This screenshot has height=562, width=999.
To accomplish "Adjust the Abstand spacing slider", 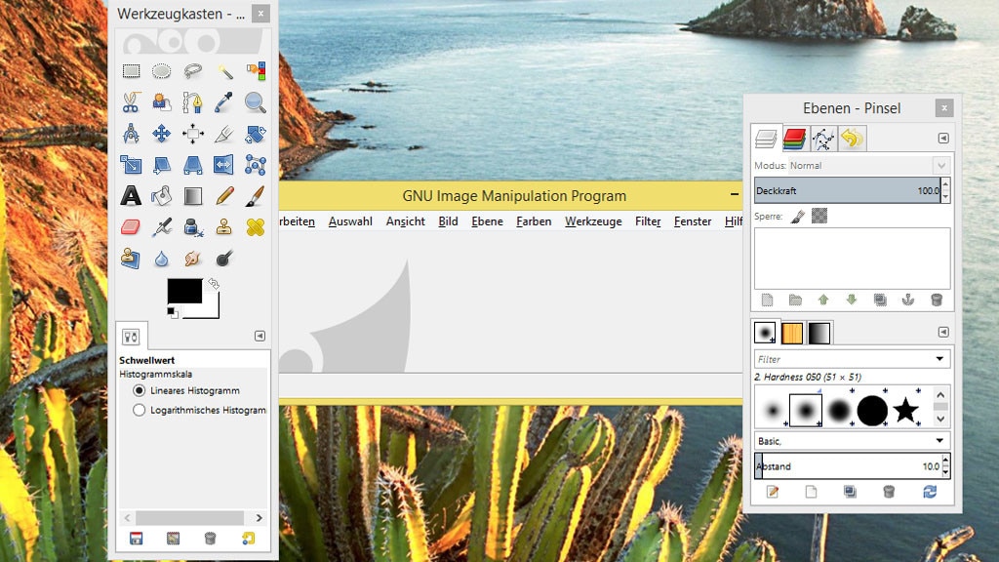I will point(848,465).
